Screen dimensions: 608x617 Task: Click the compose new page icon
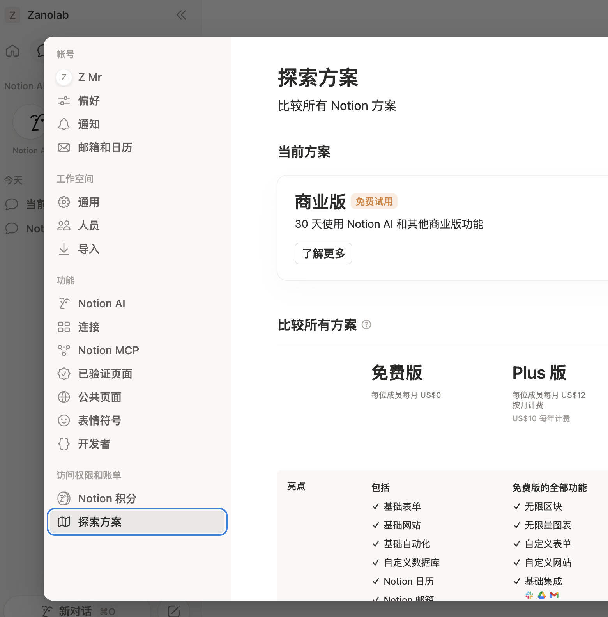tap(174, 611)
